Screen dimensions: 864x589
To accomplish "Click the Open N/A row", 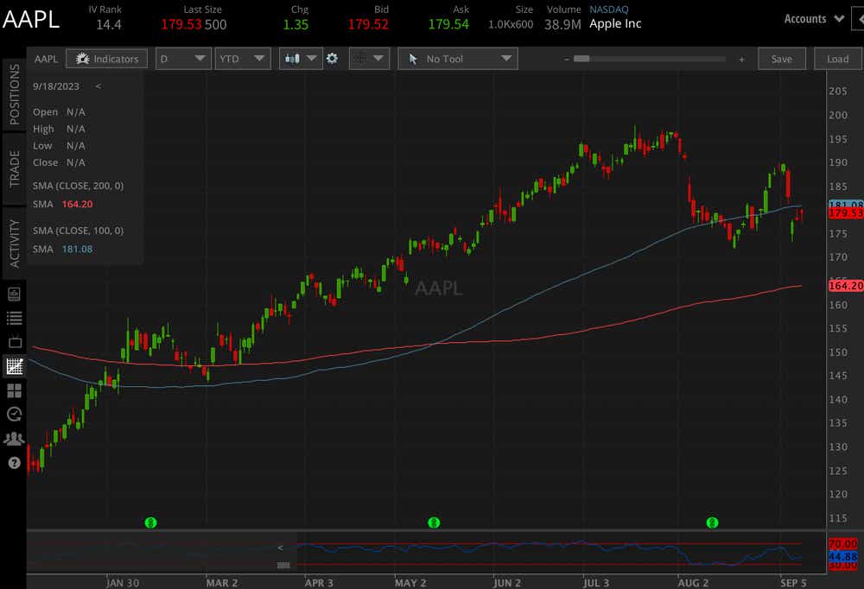I will [59, 112].
